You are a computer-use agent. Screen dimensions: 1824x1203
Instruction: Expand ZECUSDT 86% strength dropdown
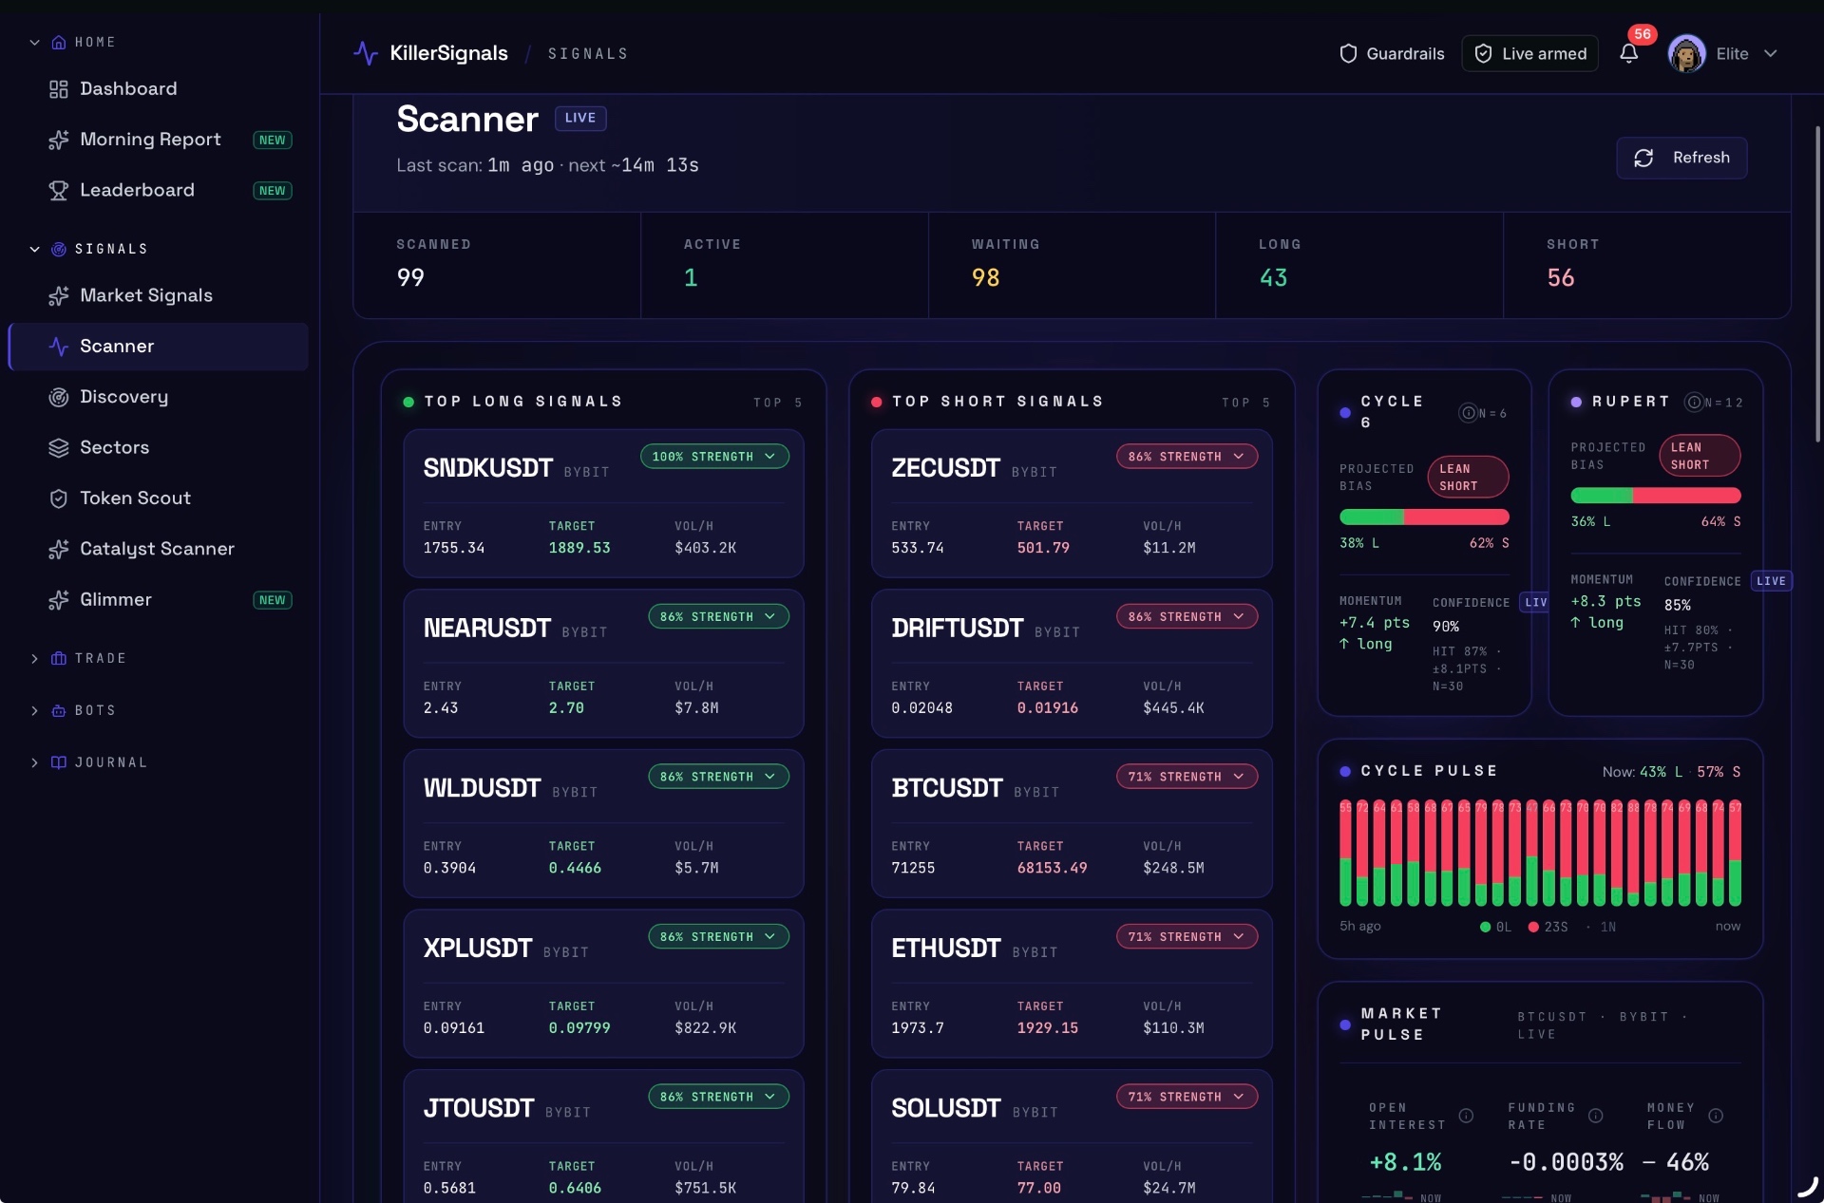point(1187,457)
